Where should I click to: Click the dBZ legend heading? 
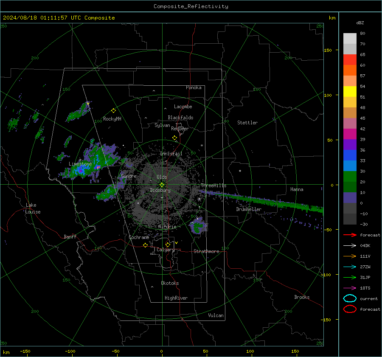pyautogui.click(x=360, y=22)
